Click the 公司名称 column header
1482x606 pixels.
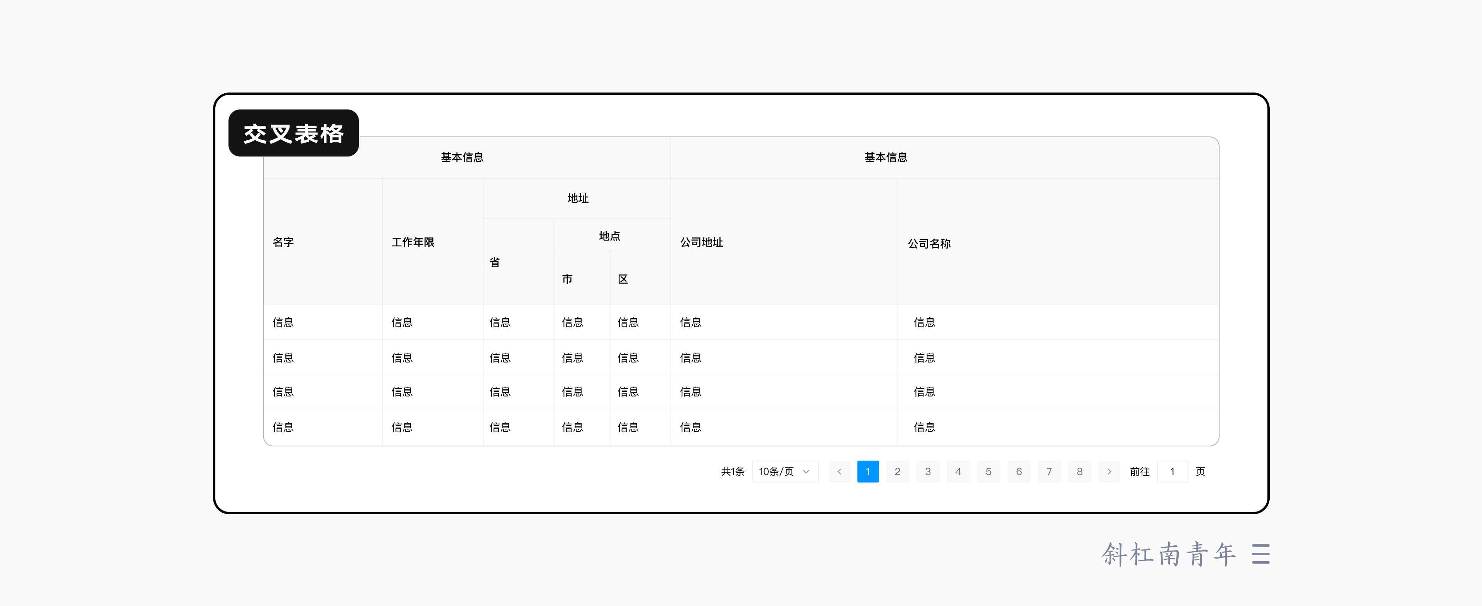929,244
